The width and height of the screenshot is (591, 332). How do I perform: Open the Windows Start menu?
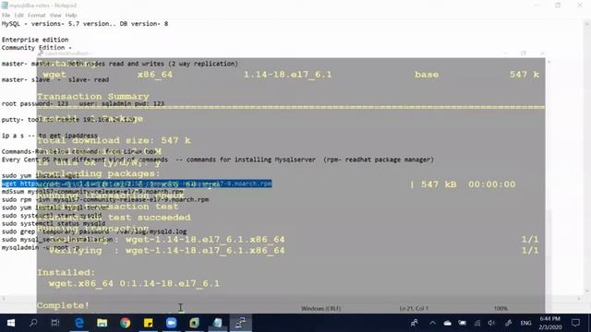[x=11, y=323]
